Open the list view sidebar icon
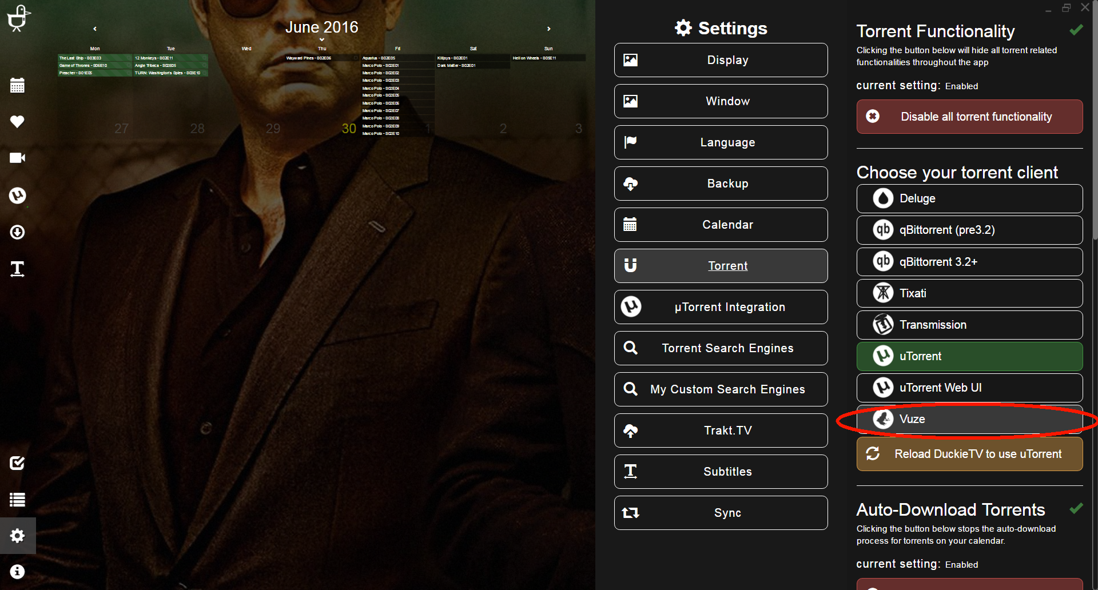Screen dimensions: 1098x590 click(x=17, y=500)
